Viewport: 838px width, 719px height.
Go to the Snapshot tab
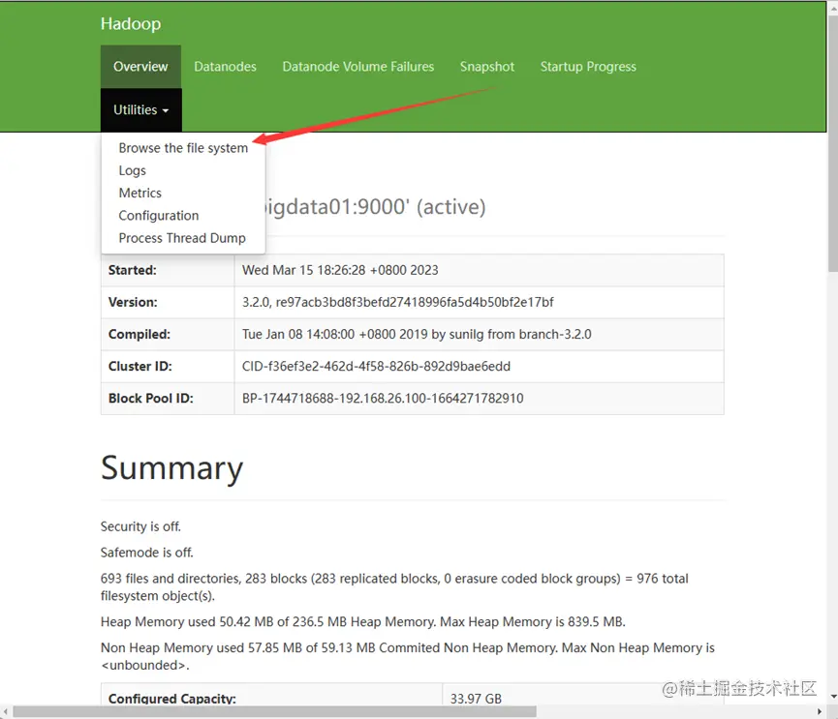tap(487, 67)
